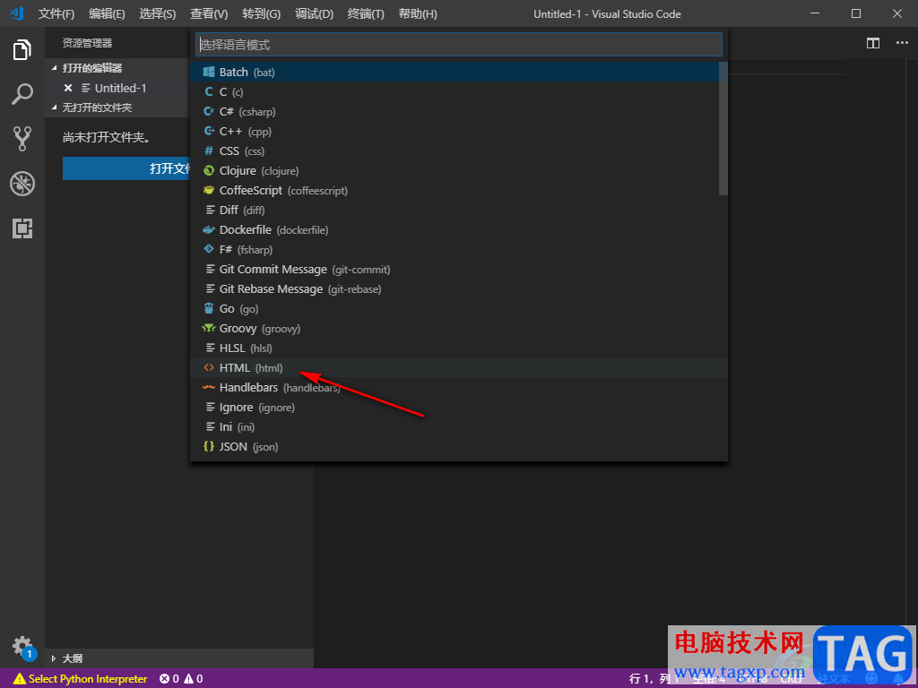
Task: Select Diff (diff) language mode
Action: 459,210
